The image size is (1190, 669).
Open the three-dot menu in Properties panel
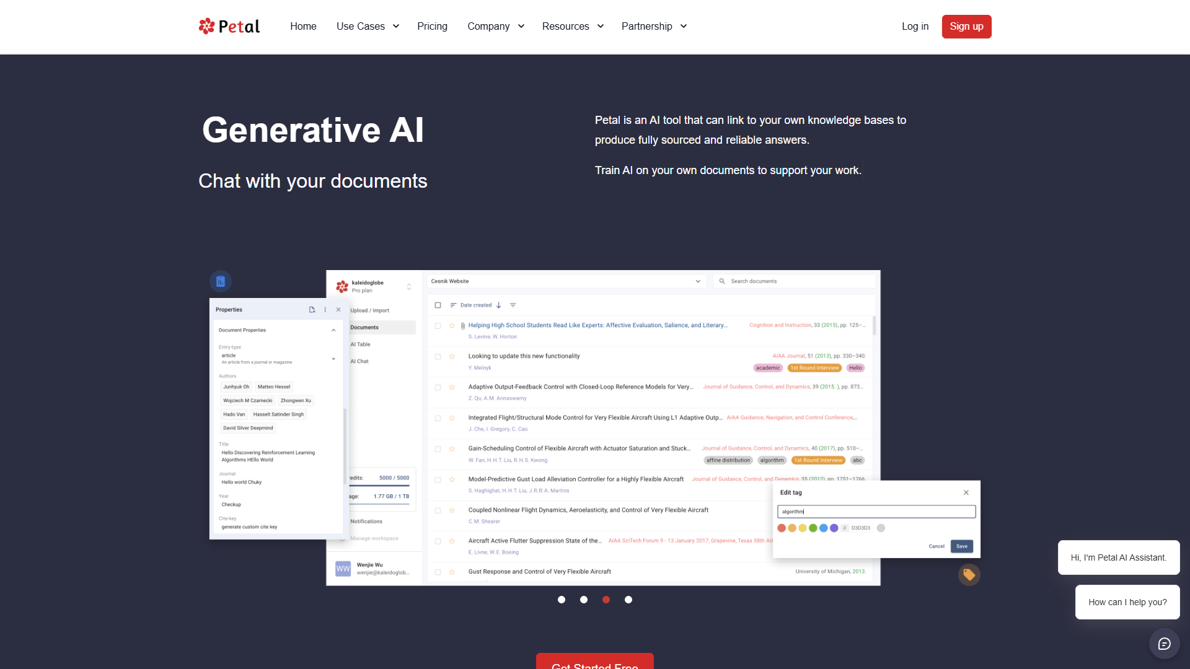pos(325,310)
